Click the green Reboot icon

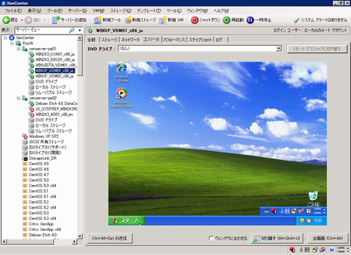[226, 20]
